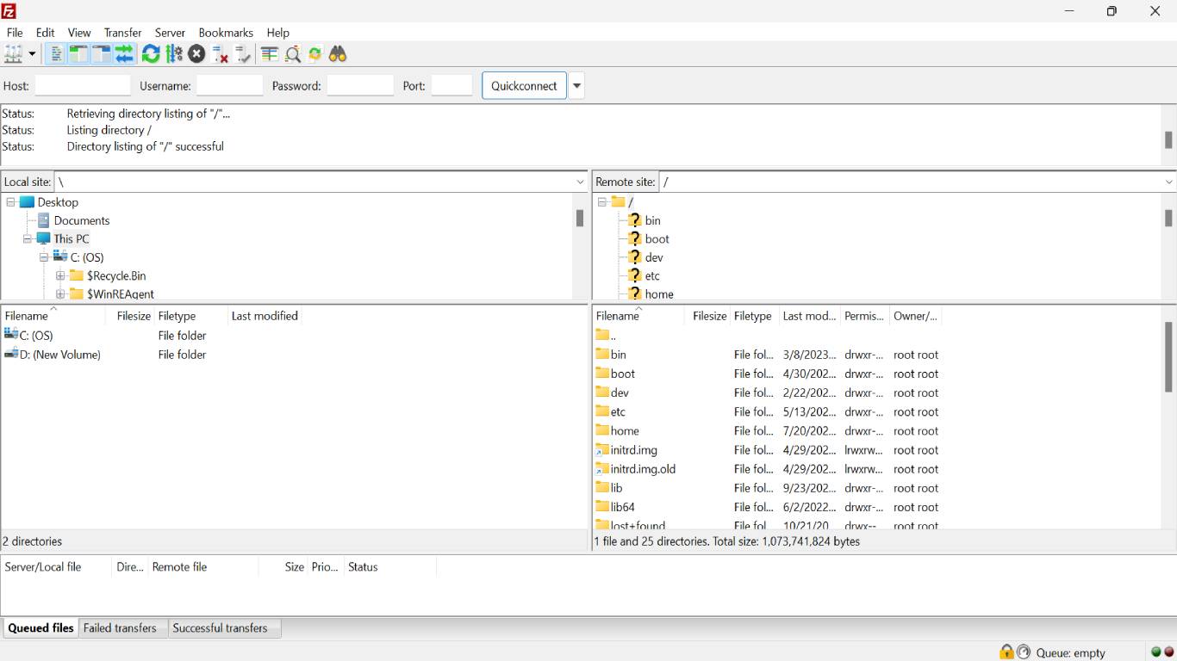Screen dimensions: 1177x661
Task: Open the Site Manager dropdown arrow
Action: pos(32,54)
